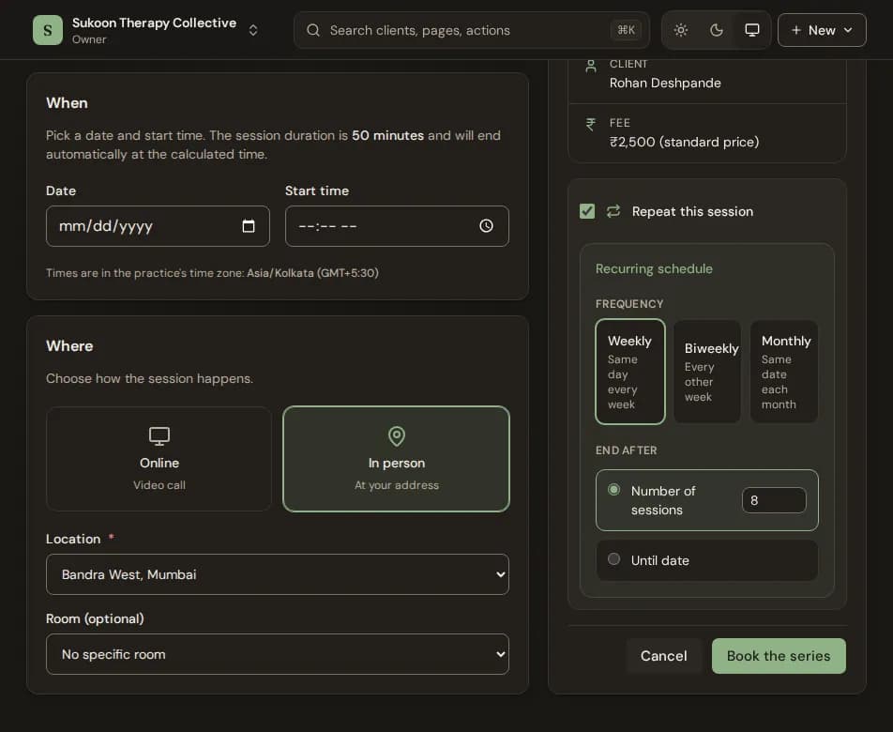The width and height of the screenshot is (893, 732).
Task: Select Number of sessions radio button
Action: [613, 489]
